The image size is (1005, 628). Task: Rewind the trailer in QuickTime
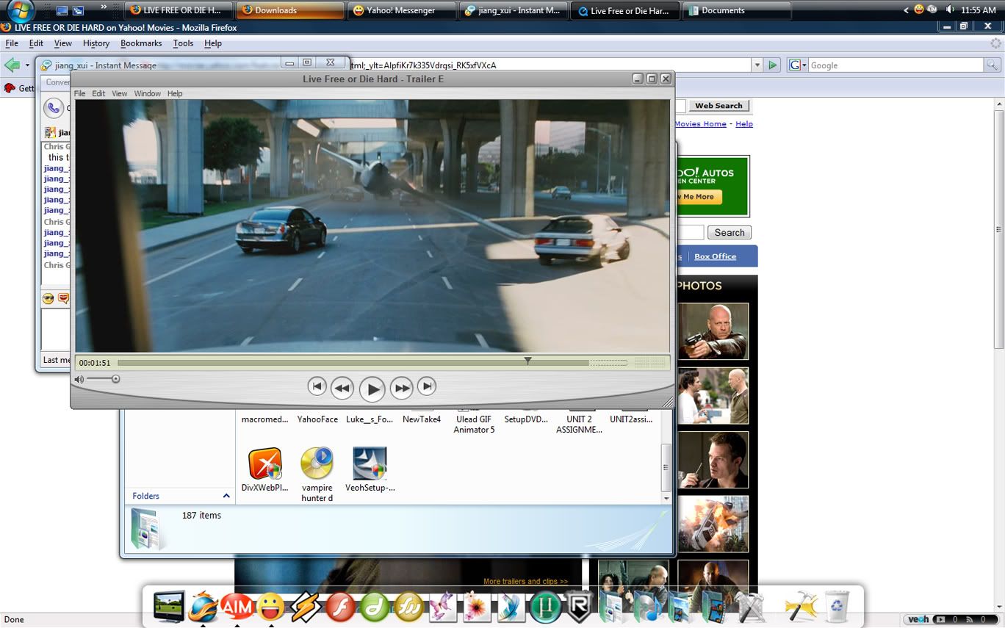[x=342, y=388]
